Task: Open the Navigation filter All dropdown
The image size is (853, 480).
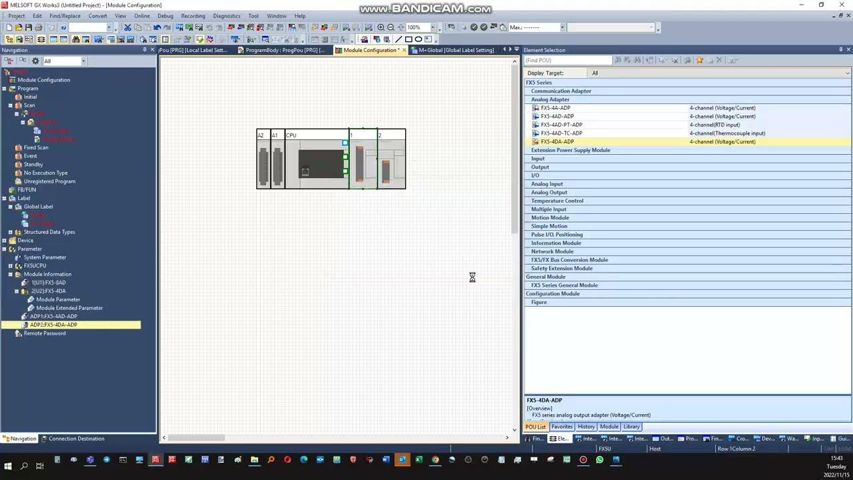Action: (83, 61)
